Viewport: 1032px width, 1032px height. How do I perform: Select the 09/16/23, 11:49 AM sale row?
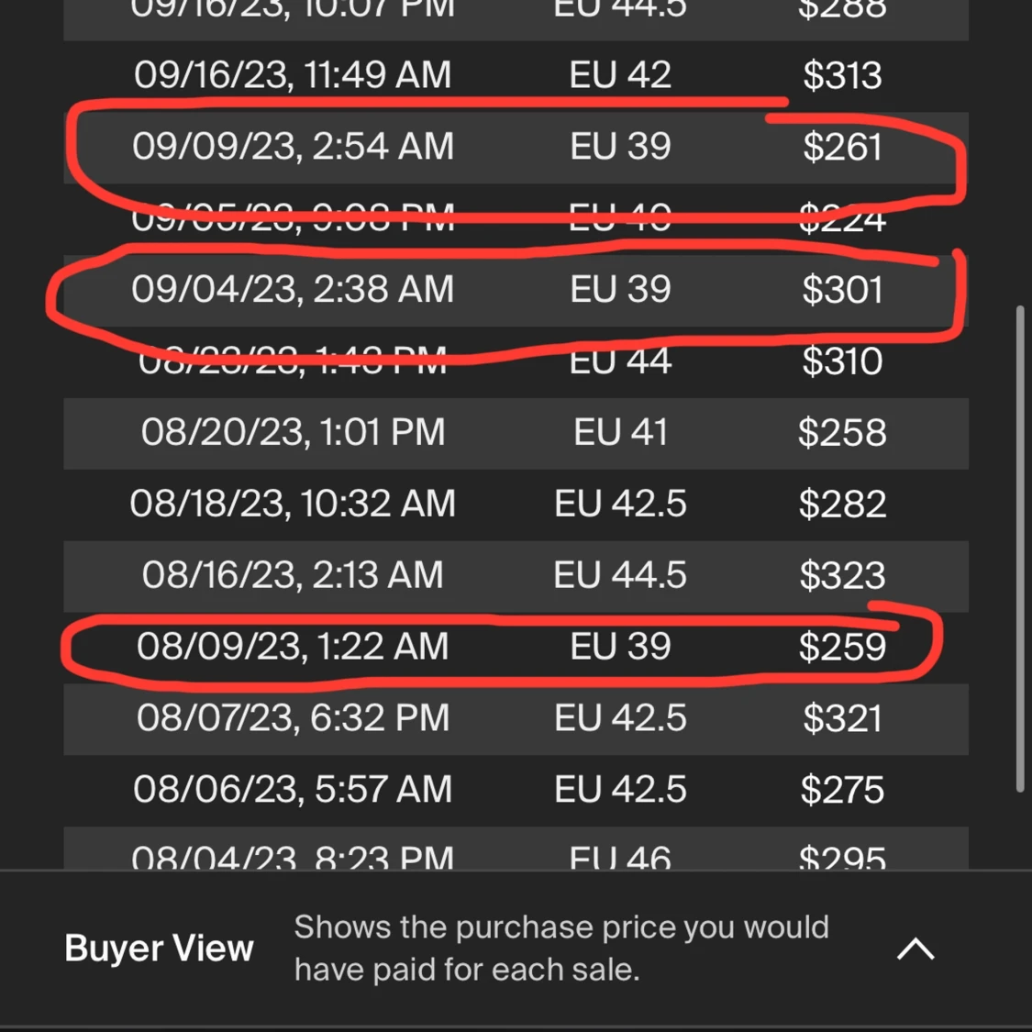pos(516,74)
